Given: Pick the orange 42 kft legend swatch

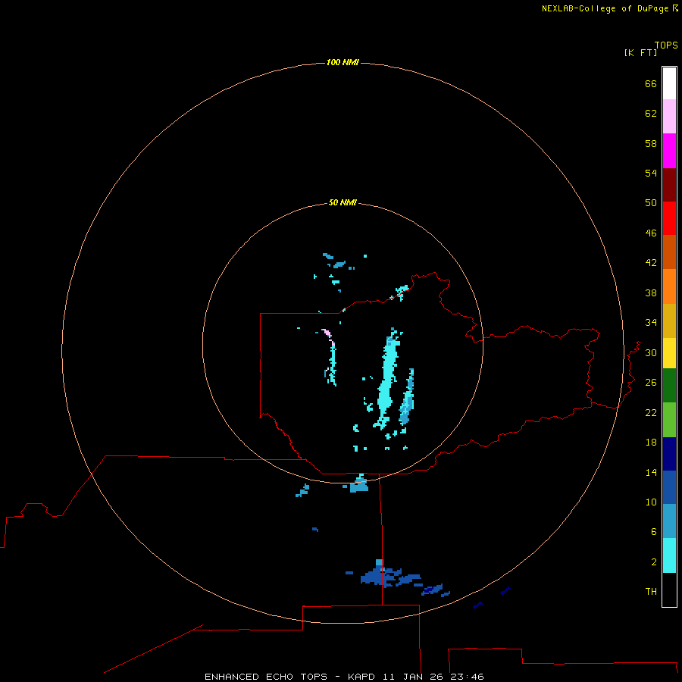Looking at the screenshot, I should (x=669, y=286).
